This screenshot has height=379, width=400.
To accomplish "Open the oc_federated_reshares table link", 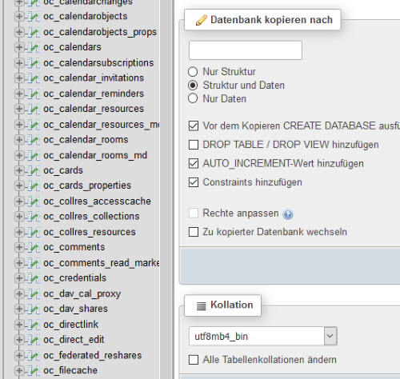I will [x=93, y=356].
